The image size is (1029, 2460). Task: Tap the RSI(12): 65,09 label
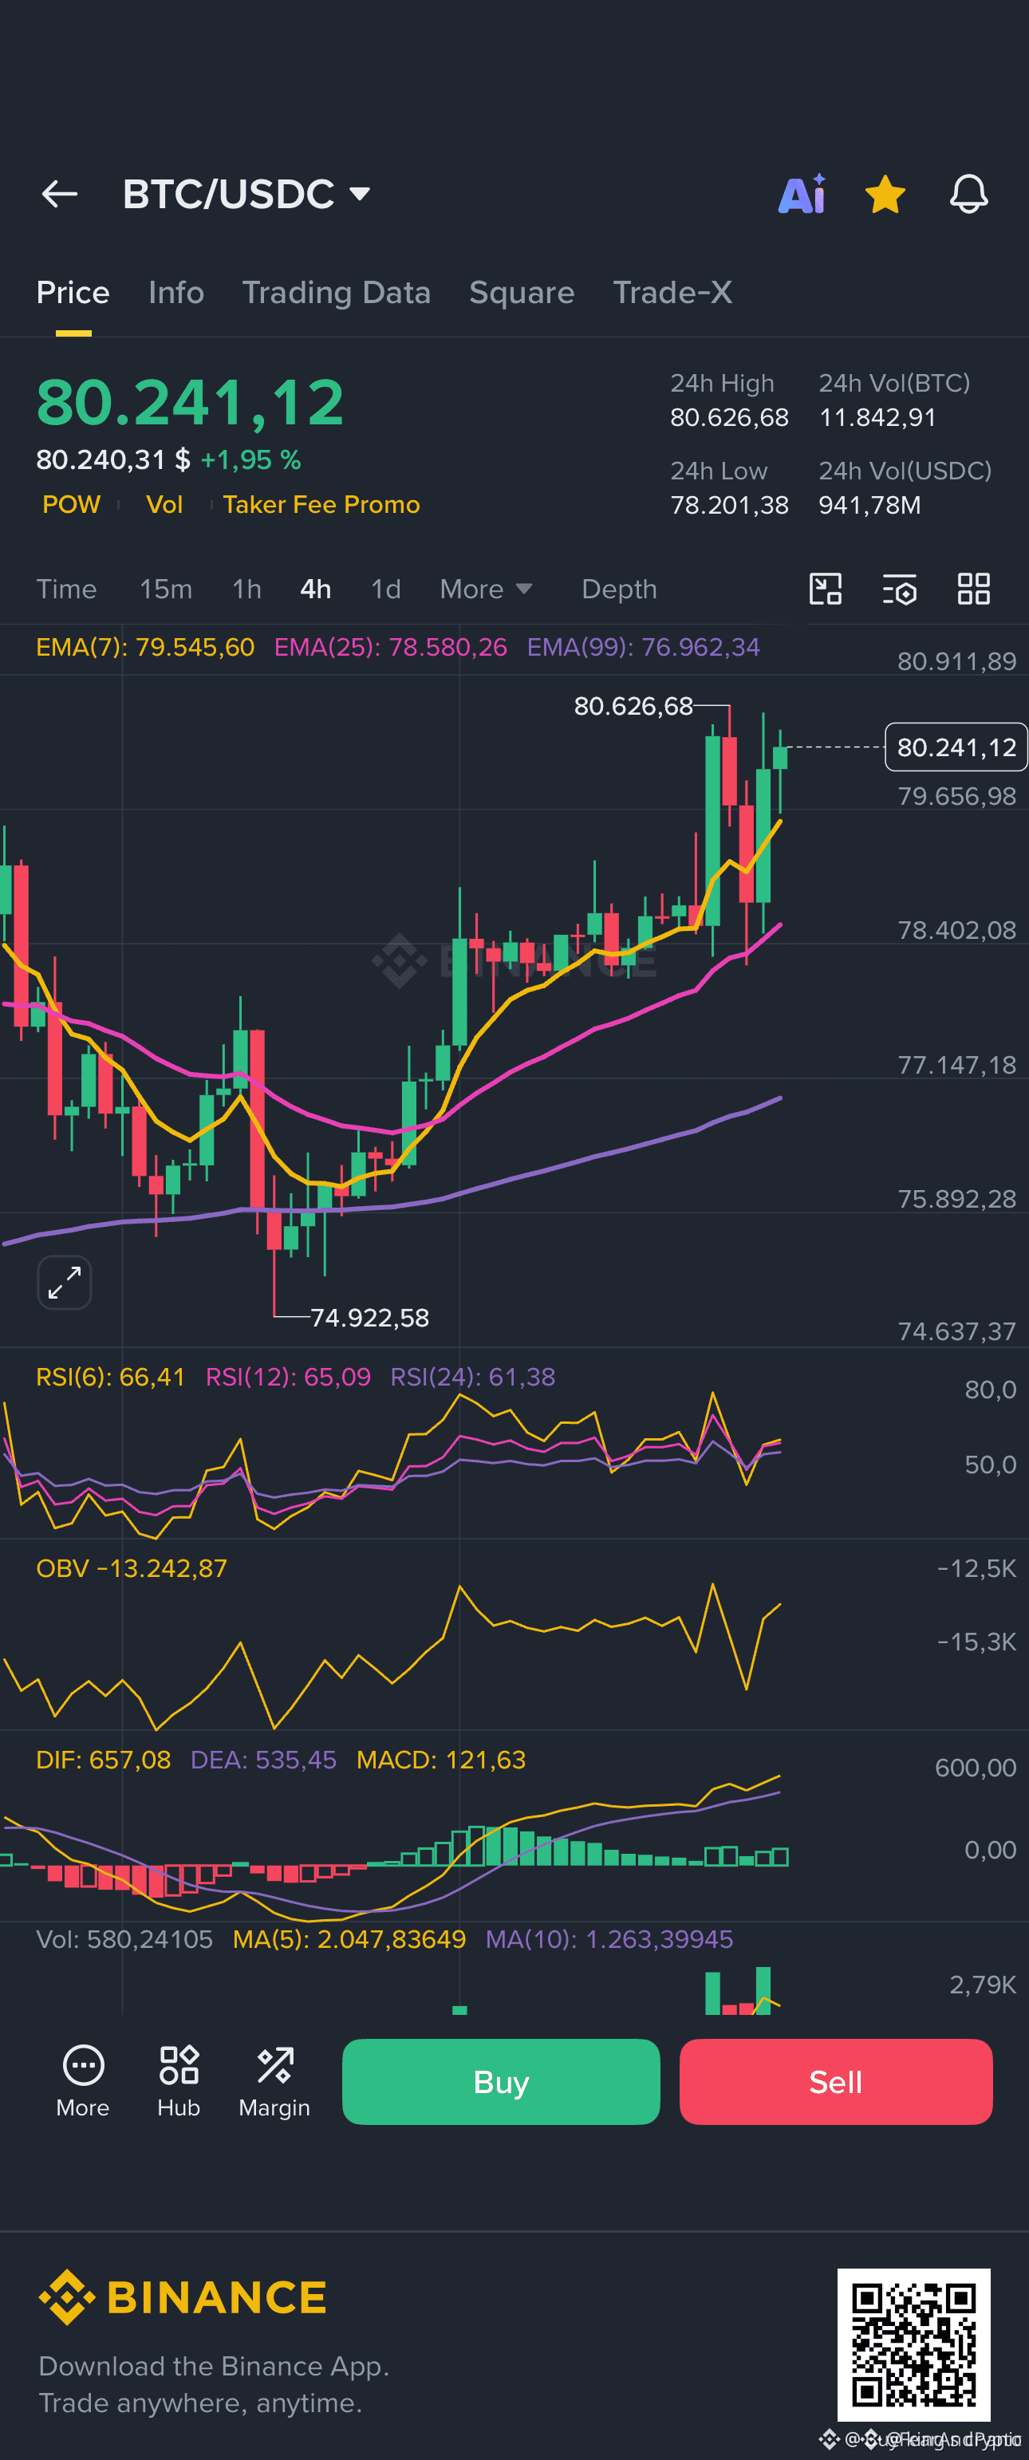(287, 1377)
